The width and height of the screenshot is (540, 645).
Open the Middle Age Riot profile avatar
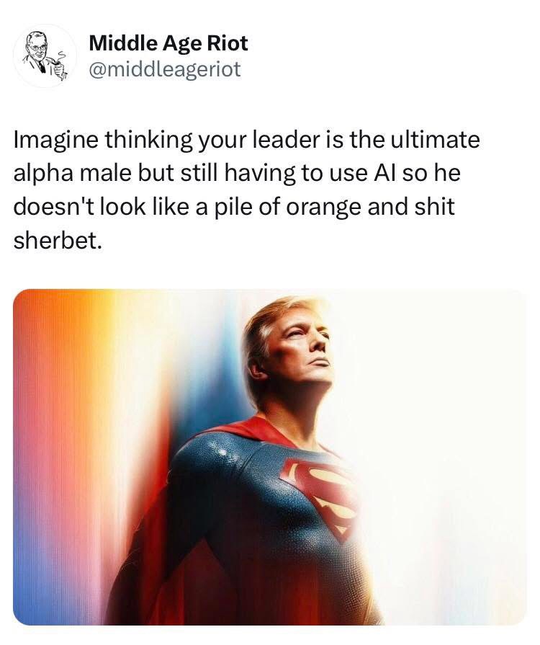click(x=45, y=56)
